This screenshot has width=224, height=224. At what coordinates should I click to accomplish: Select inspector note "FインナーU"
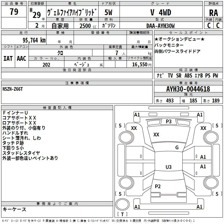tap(15, 113)
